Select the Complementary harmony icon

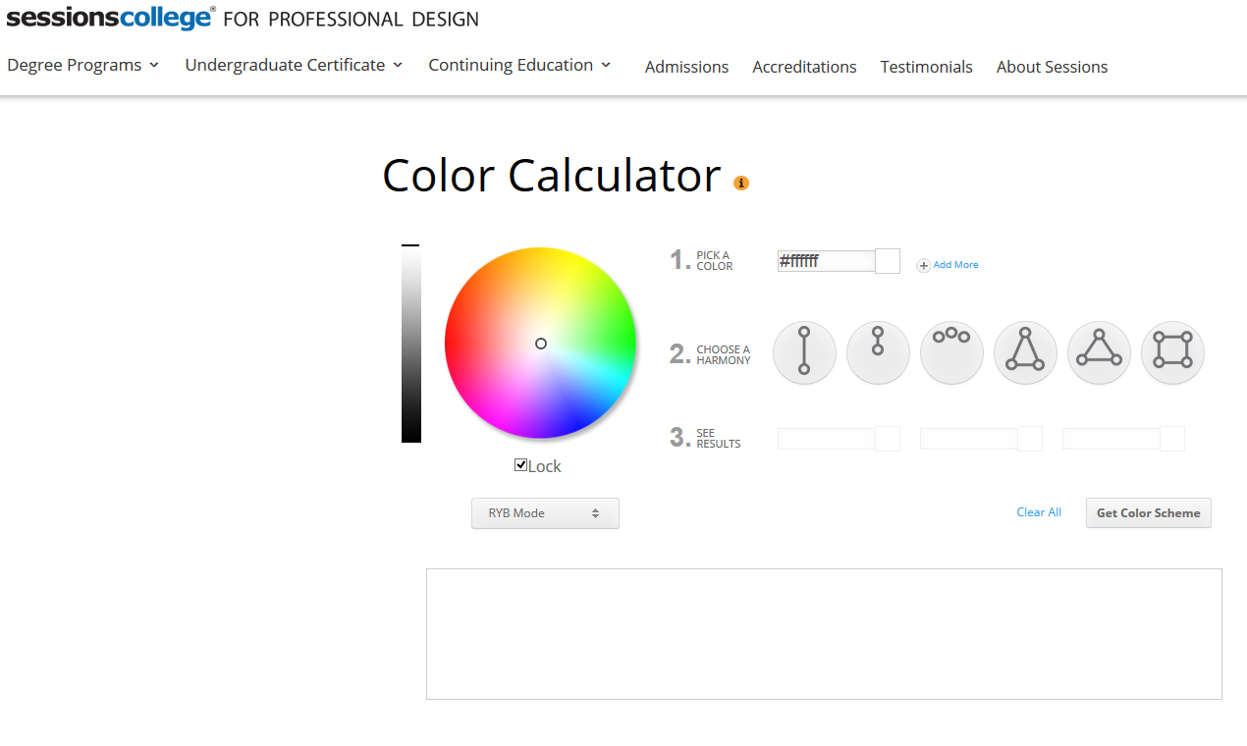(x=804, y=352)
